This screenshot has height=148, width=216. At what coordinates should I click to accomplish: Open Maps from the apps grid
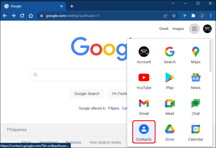point(196,55)
